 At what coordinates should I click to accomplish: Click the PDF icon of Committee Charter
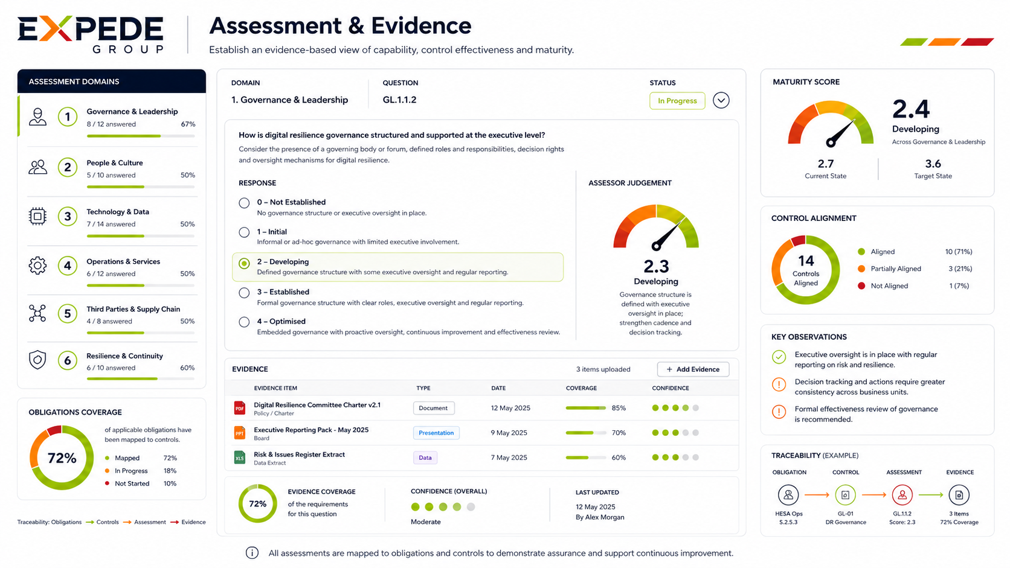(240, 408)
